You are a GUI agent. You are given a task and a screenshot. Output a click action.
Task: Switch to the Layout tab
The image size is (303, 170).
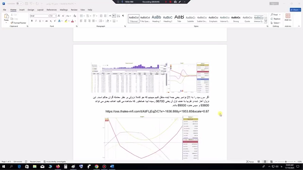40,10
